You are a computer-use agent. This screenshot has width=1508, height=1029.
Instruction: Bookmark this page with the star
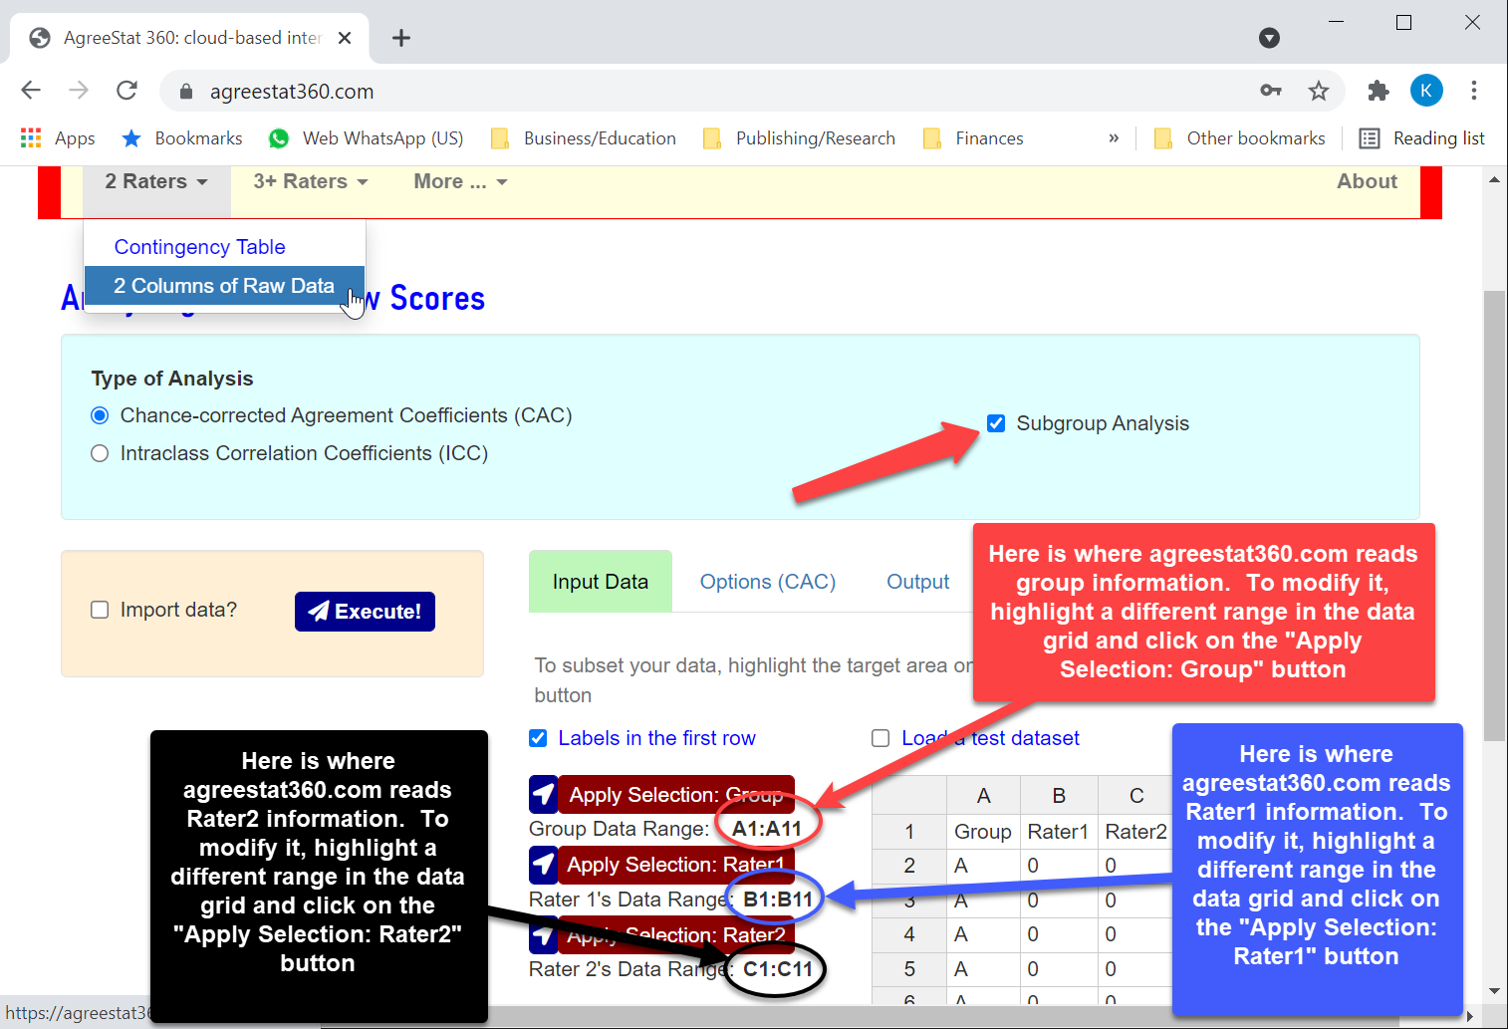(1319, 91)
